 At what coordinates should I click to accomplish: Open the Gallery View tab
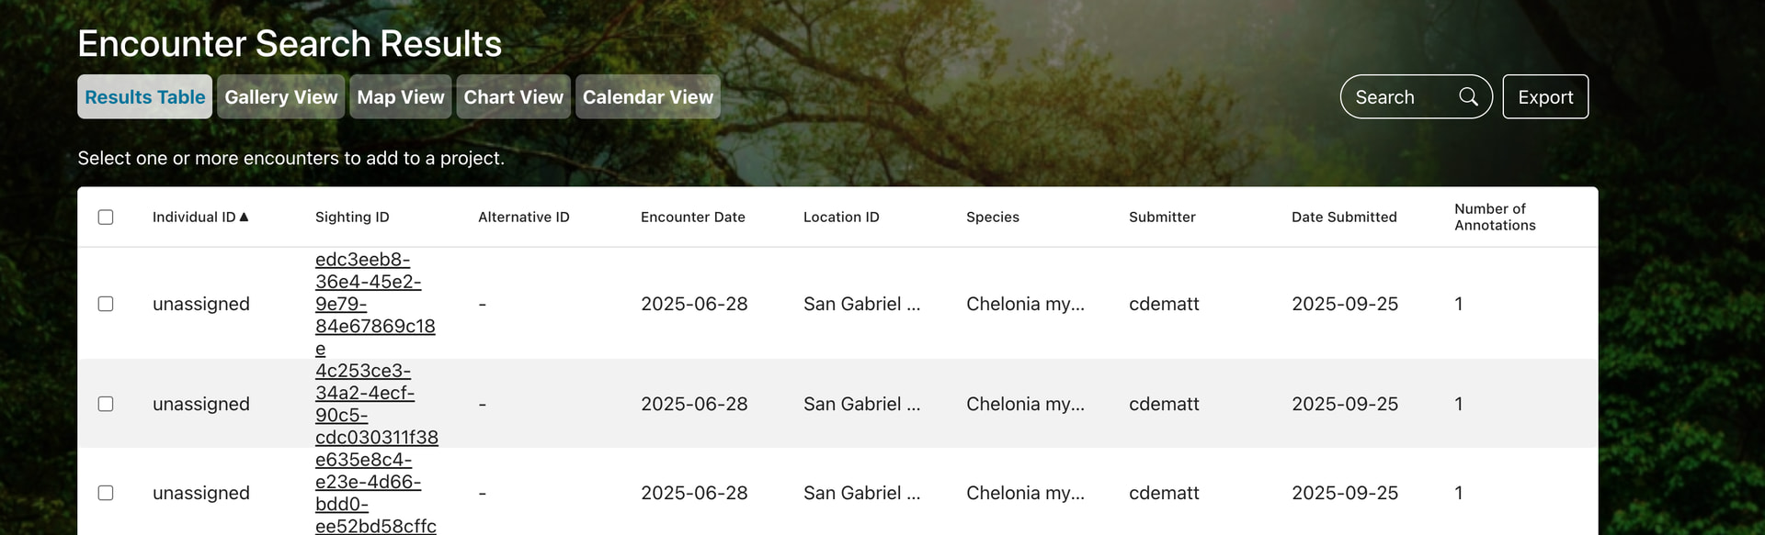click(x=280, y=96)
